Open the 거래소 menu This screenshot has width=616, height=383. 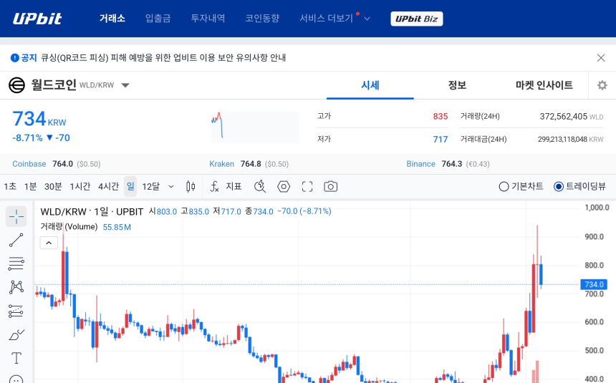coord(112,18)
